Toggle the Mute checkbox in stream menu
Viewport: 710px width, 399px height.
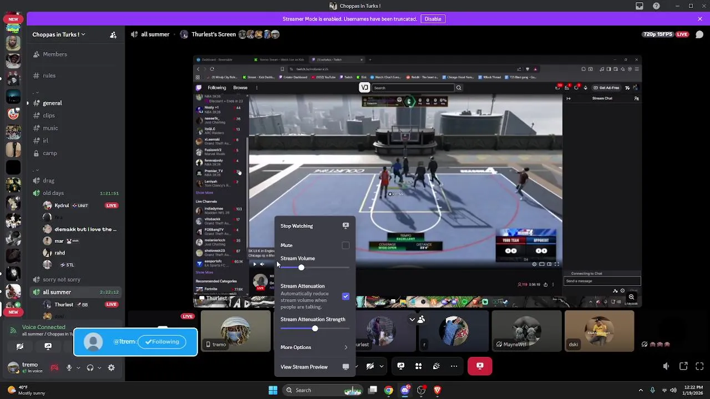pos(346,245)
